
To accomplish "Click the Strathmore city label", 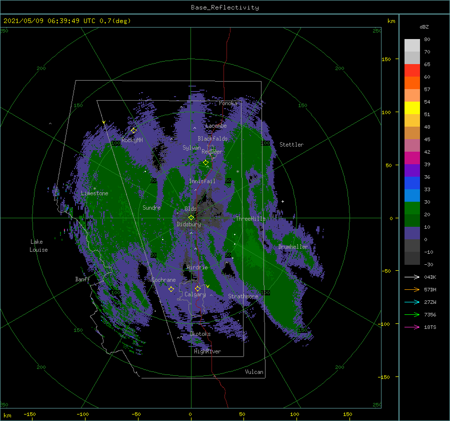I will pyautogui.click(x=243, y=296).
